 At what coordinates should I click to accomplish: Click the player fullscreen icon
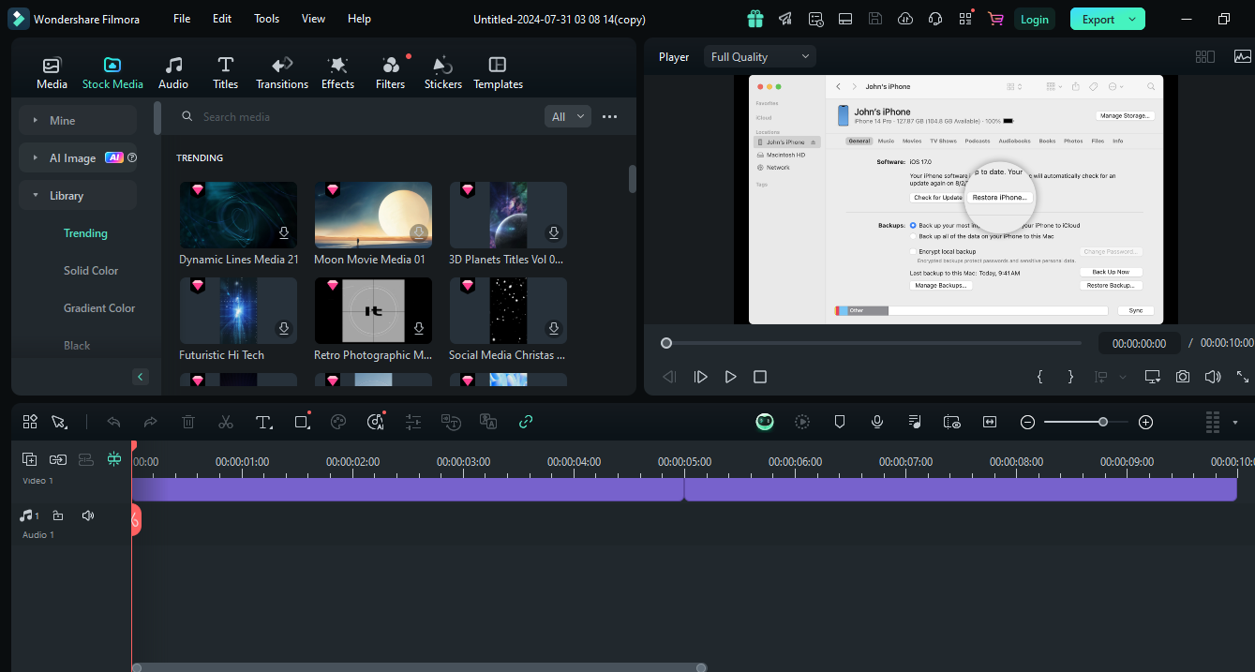click(x=1243, y=376)
